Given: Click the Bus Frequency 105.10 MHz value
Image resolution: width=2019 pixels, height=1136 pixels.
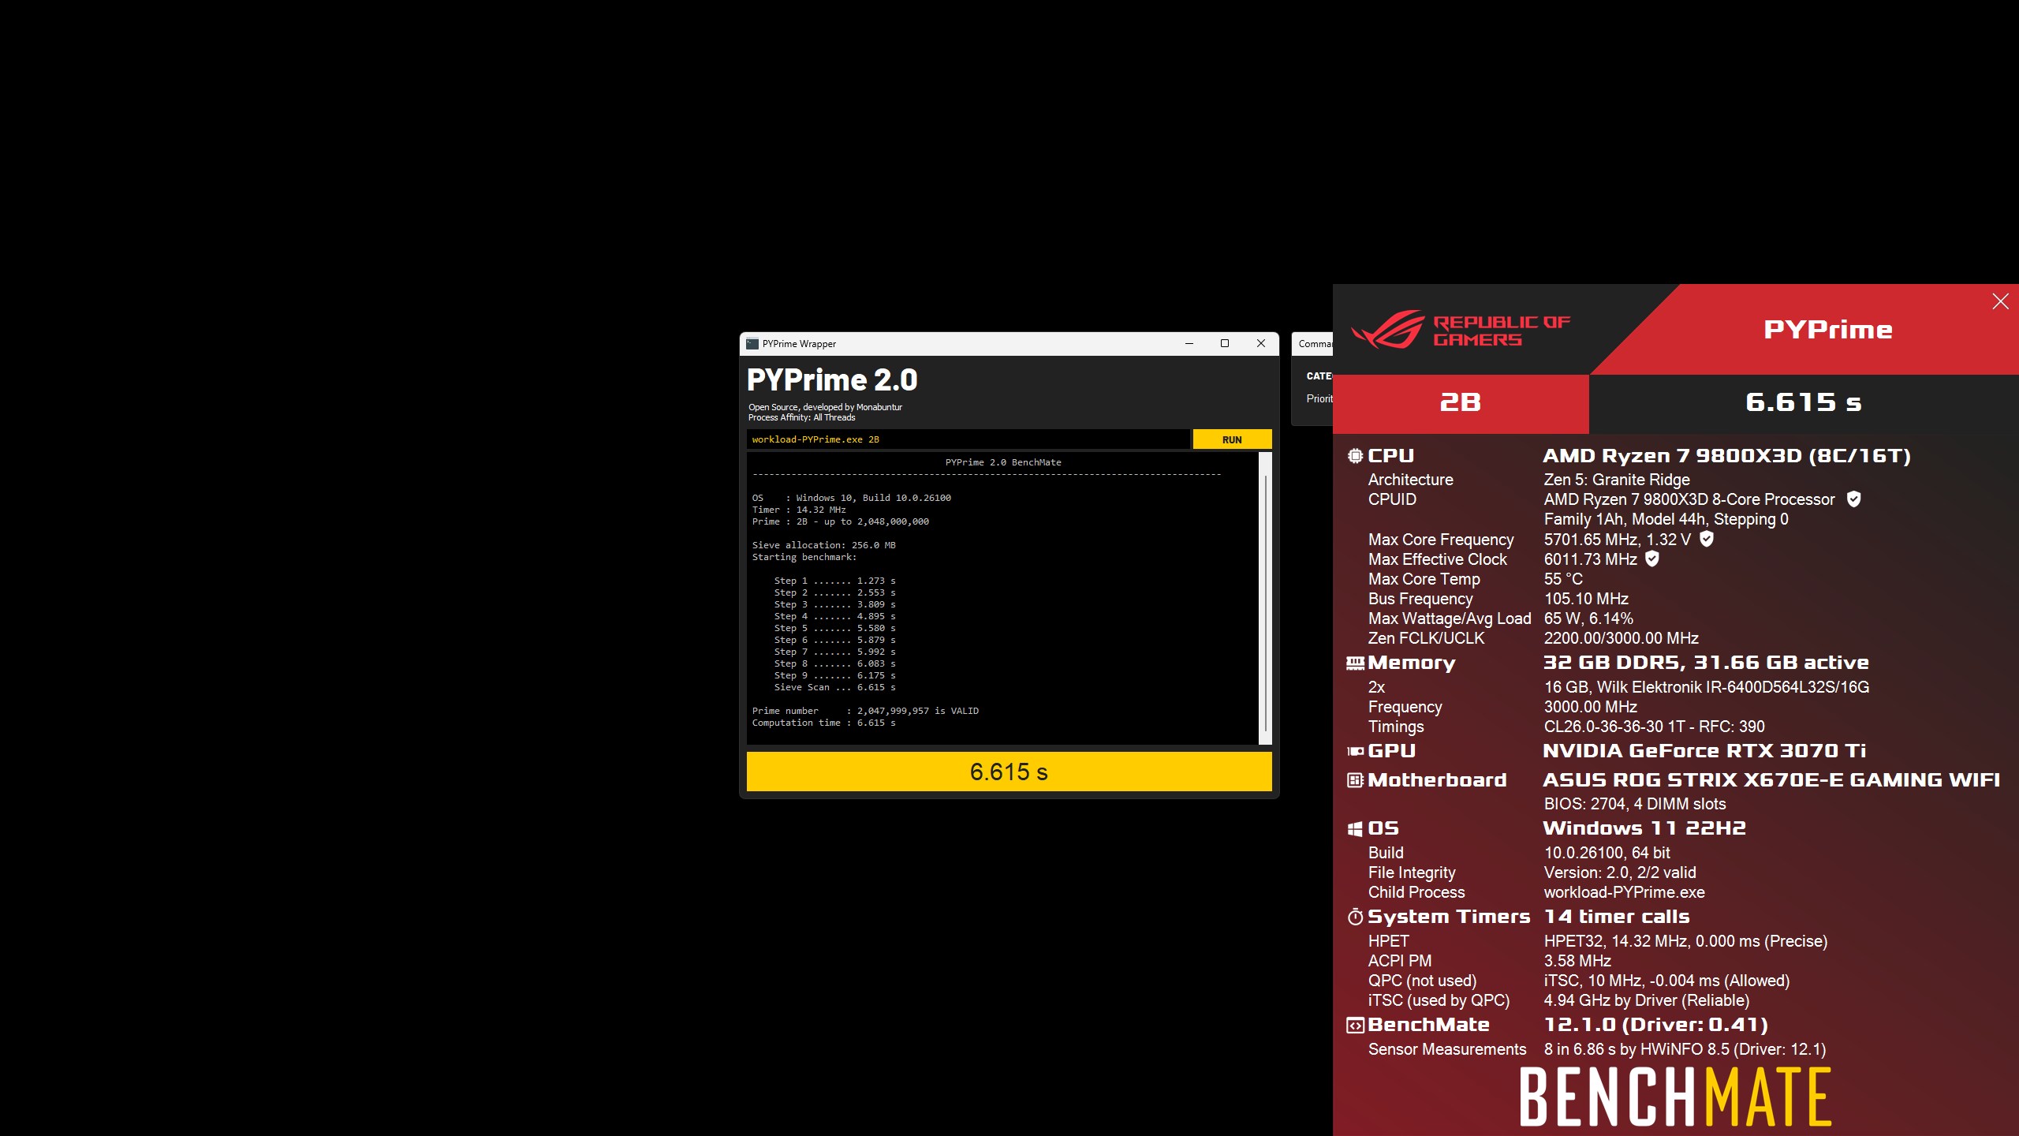Looking at the screenshot, I should 1586,599.
